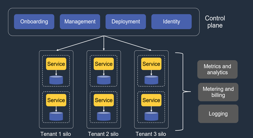Select the top database cylinder in Tenant 2 silo

tap(104, 80)
